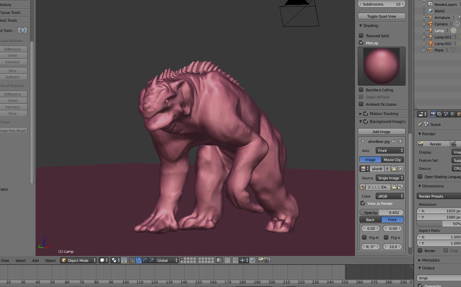This screenshot has width=461, height=287.
Task: Click the Lamp.002 lightbulb icon
Action: pos(431,44)
